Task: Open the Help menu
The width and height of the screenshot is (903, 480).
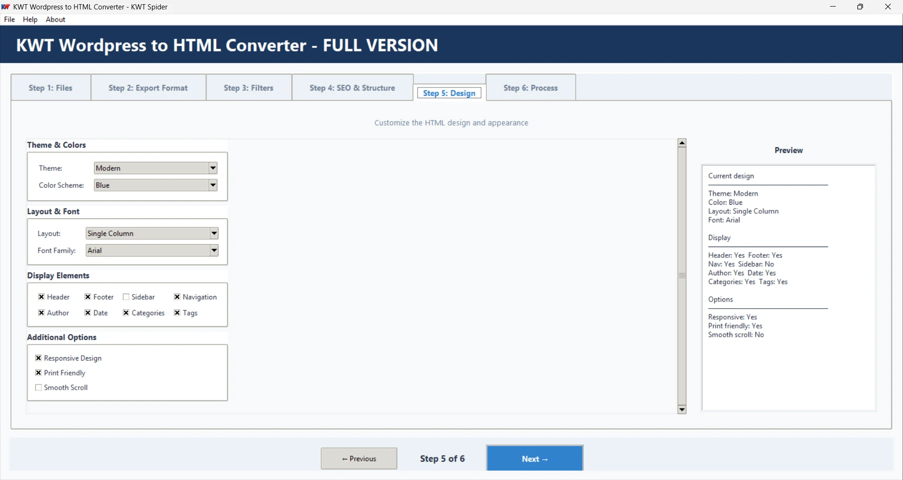Action: (x=30, y=19)
